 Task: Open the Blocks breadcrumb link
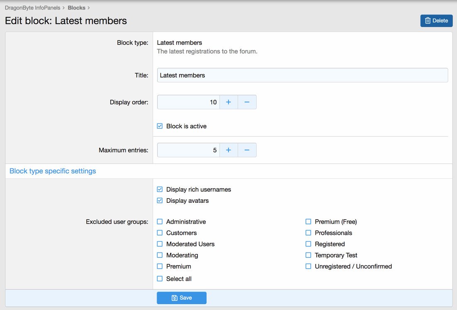coord(76,8)
